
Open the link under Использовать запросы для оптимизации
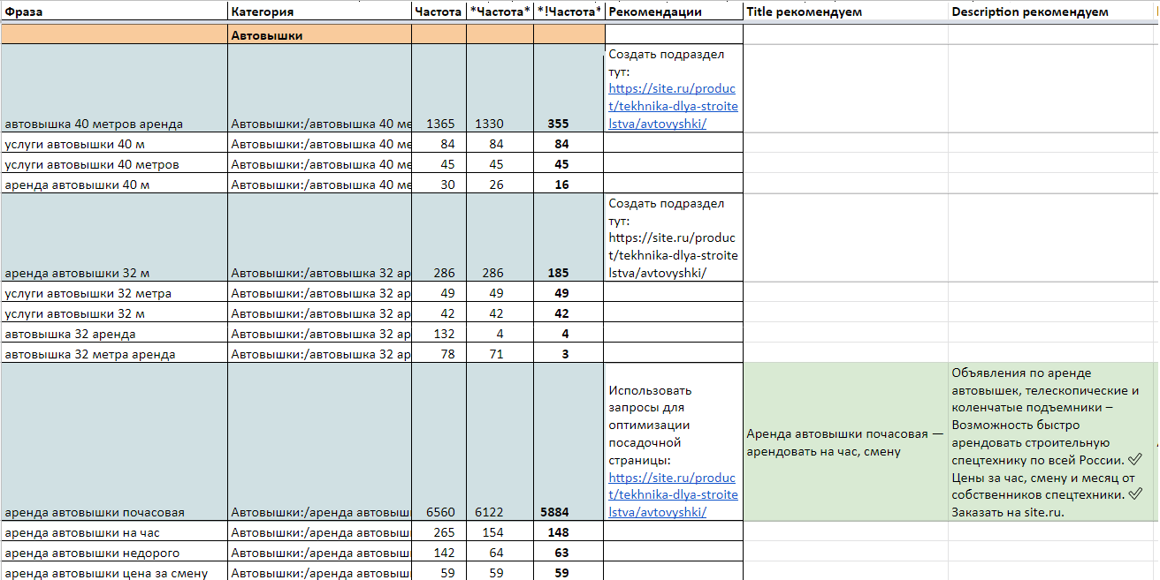673,494
